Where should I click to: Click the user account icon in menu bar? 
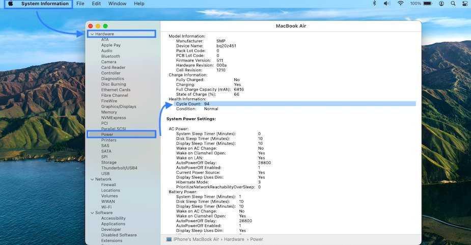click(441, 4)
